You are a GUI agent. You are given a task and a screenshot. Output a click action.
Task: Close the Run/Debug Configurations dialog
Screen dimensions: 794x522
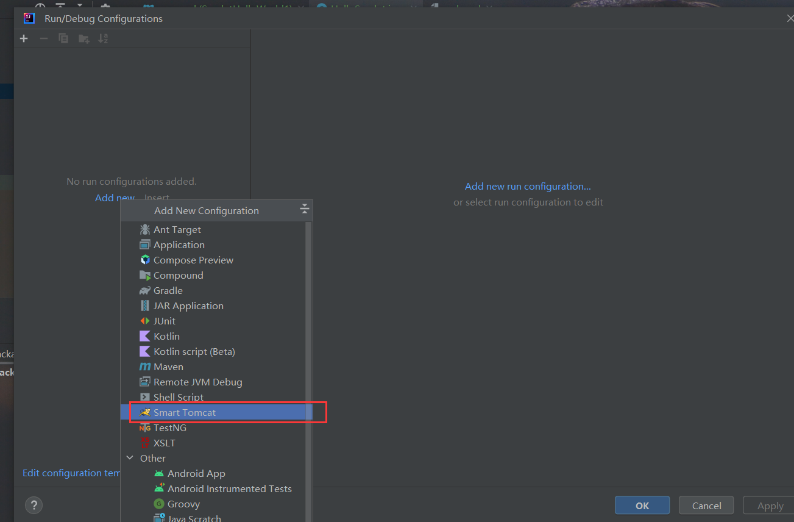click(790, 18)
